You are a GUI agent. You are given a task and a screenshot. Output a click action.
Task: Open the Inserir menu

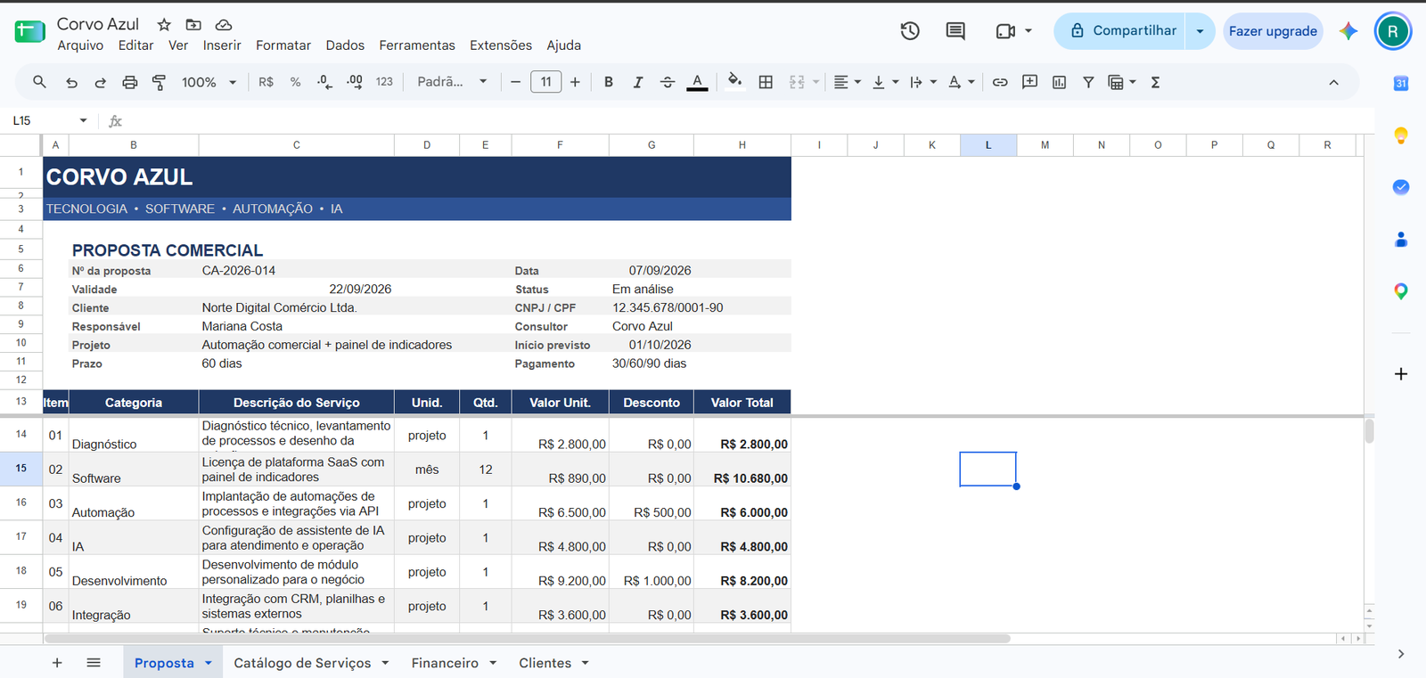(x=222, y=45)
